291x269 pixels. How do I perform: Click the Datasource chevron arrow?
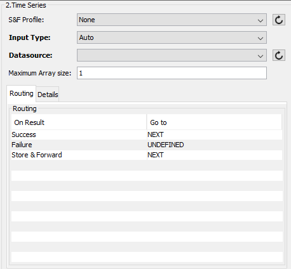click(x=261, y=56)
